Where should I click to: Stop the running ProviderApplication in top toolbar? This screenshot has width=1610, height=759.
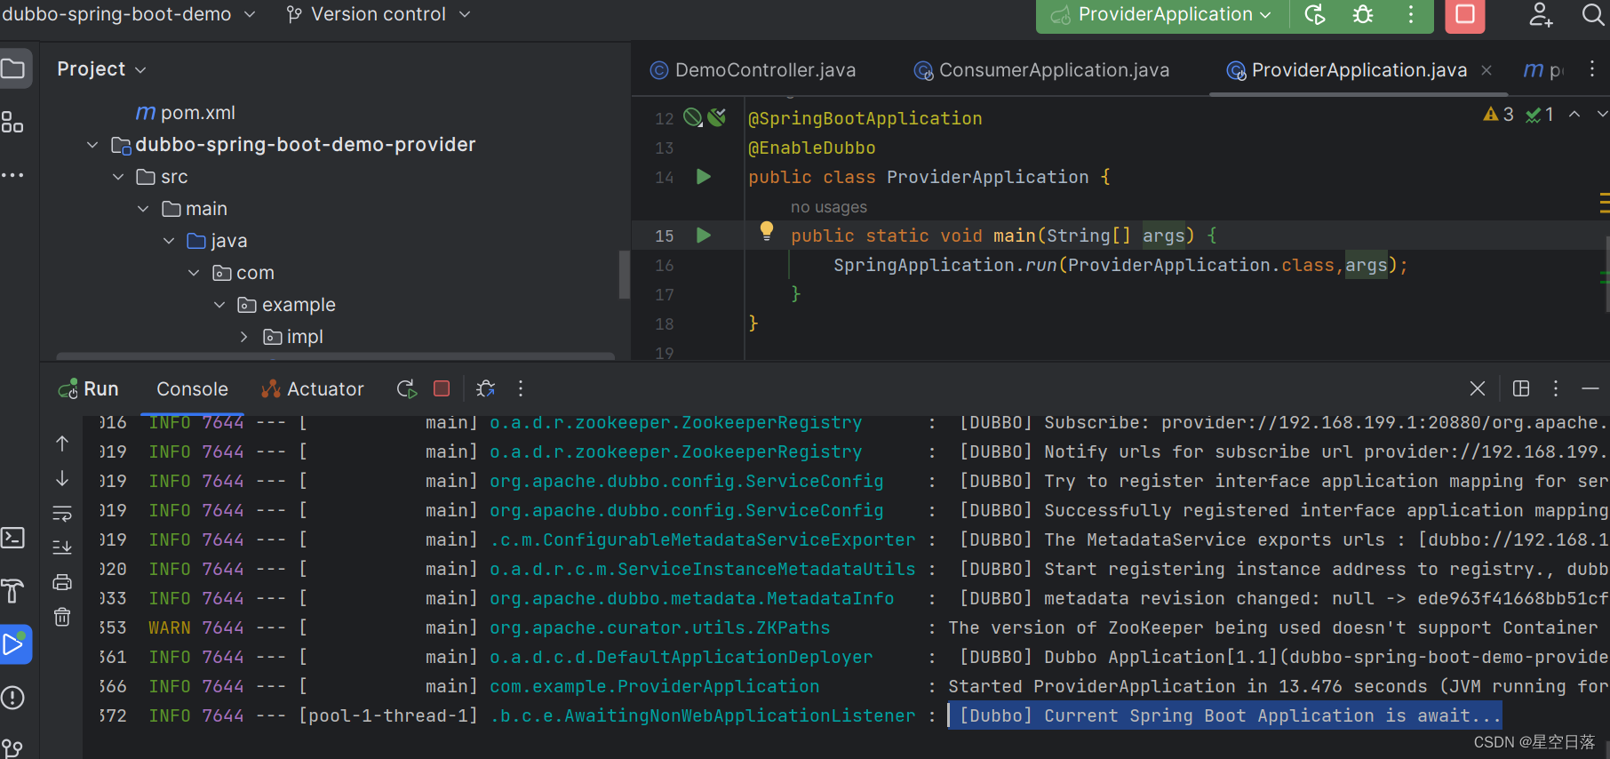1465,14
